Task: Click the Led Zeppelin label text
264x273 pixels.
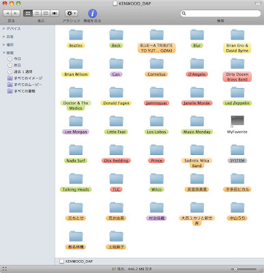Action: tap(237, 103)
